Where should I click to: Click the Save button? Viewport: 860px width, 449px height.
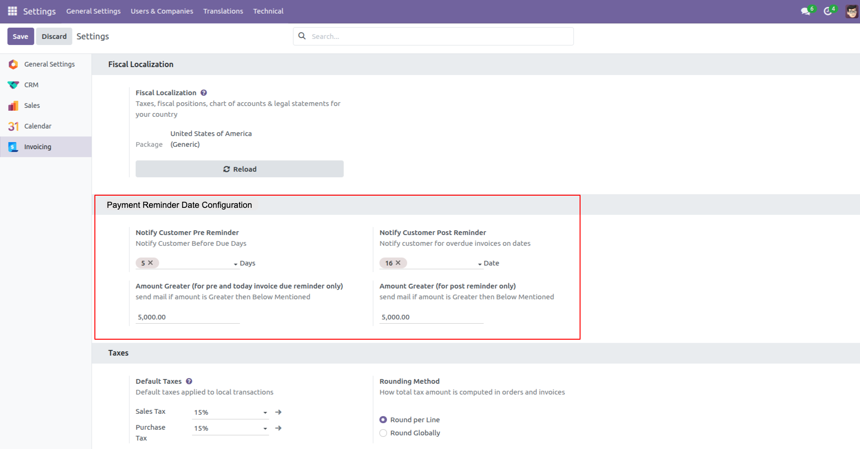tap(21, 37)
